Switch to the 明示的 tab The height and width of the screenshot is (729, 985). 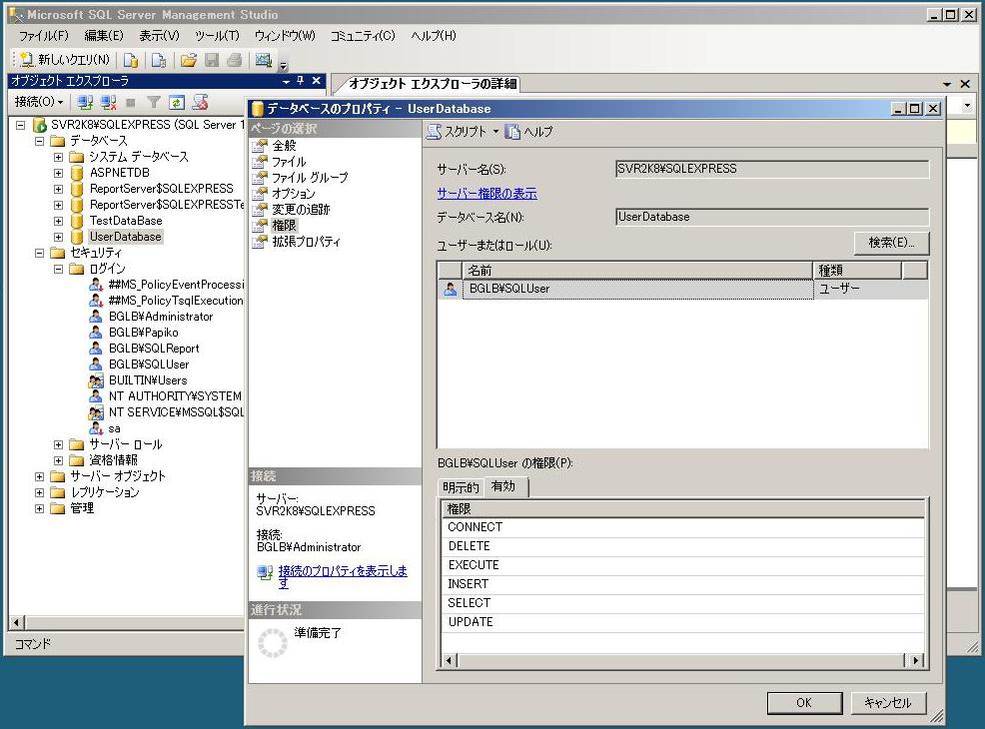point(461,487)
